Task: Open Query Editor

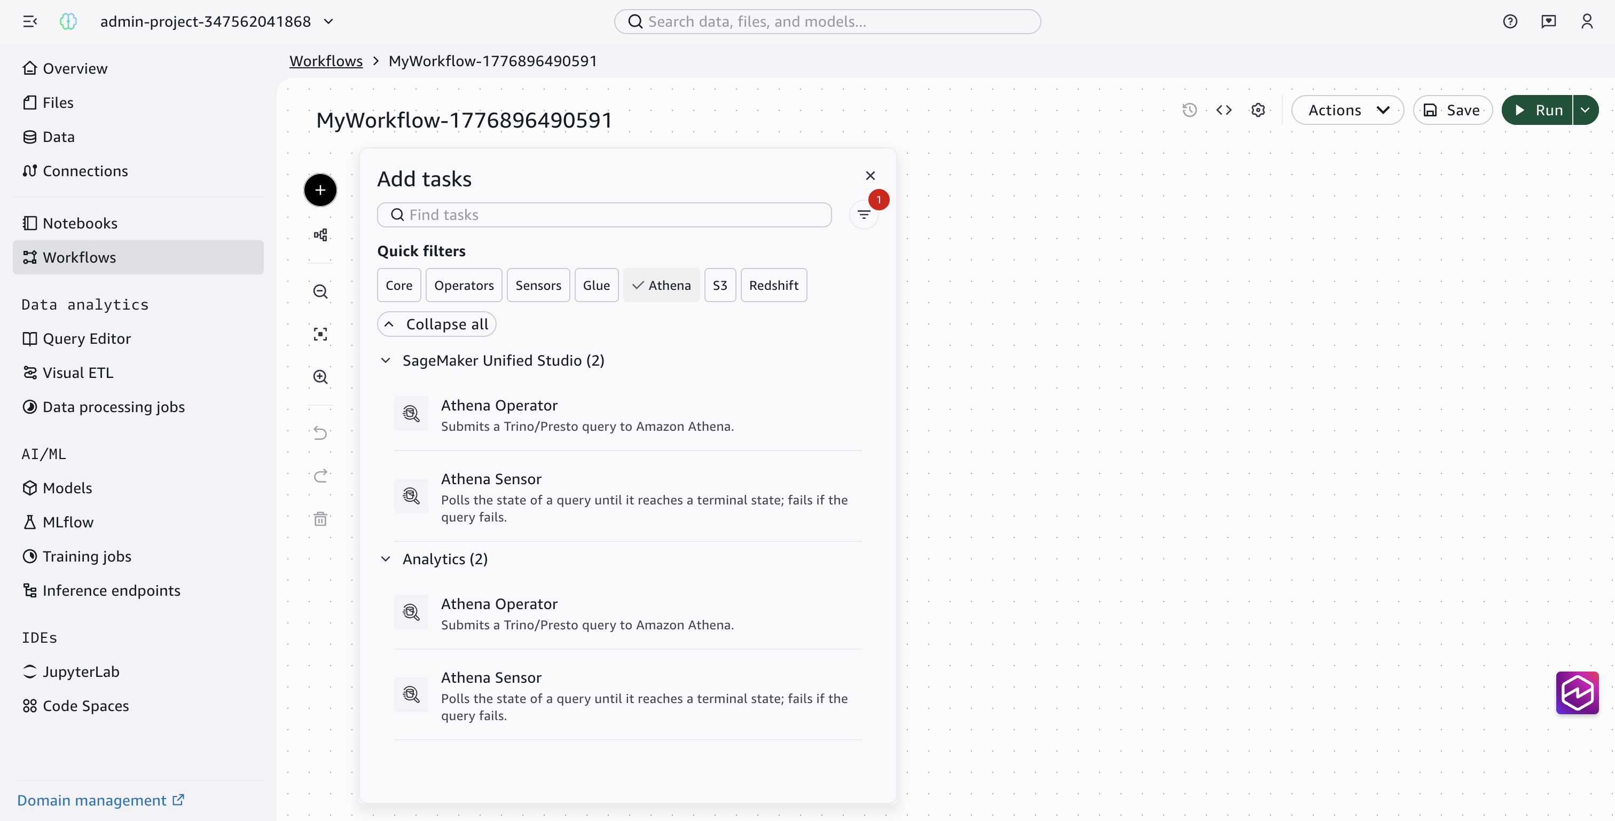Action: [x=138, y=338]
